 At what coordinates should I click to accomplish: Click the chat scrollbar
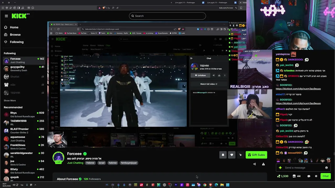pos(334,154)
